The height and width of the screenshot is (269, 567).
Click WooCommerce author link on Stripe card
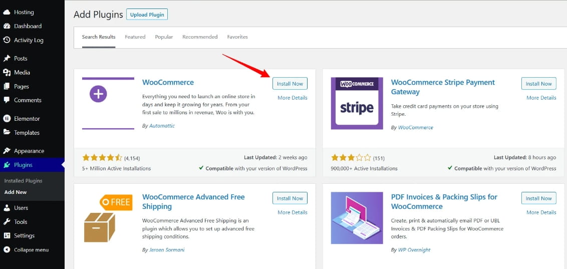[x=416, y=127]
